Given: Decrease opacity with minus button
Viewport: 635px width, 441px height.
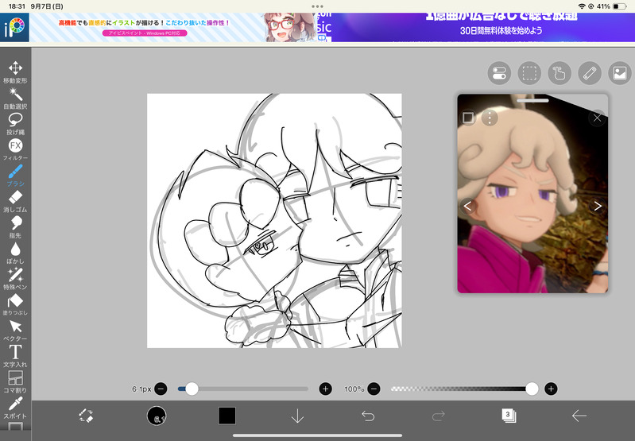Looking at the screenshot, I should [x=374, y=389].
